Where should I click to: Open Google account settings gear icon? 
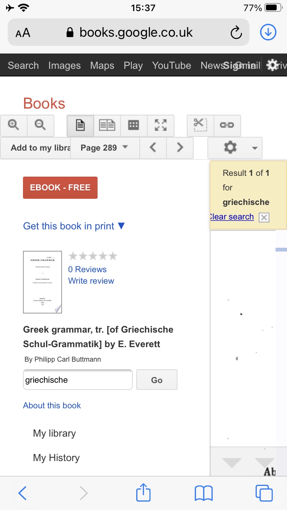(x=272, y=65)
